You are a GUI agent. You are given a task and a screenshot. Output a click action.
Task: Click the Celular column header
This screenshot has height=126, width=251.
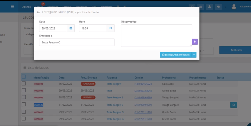point(139,78)
